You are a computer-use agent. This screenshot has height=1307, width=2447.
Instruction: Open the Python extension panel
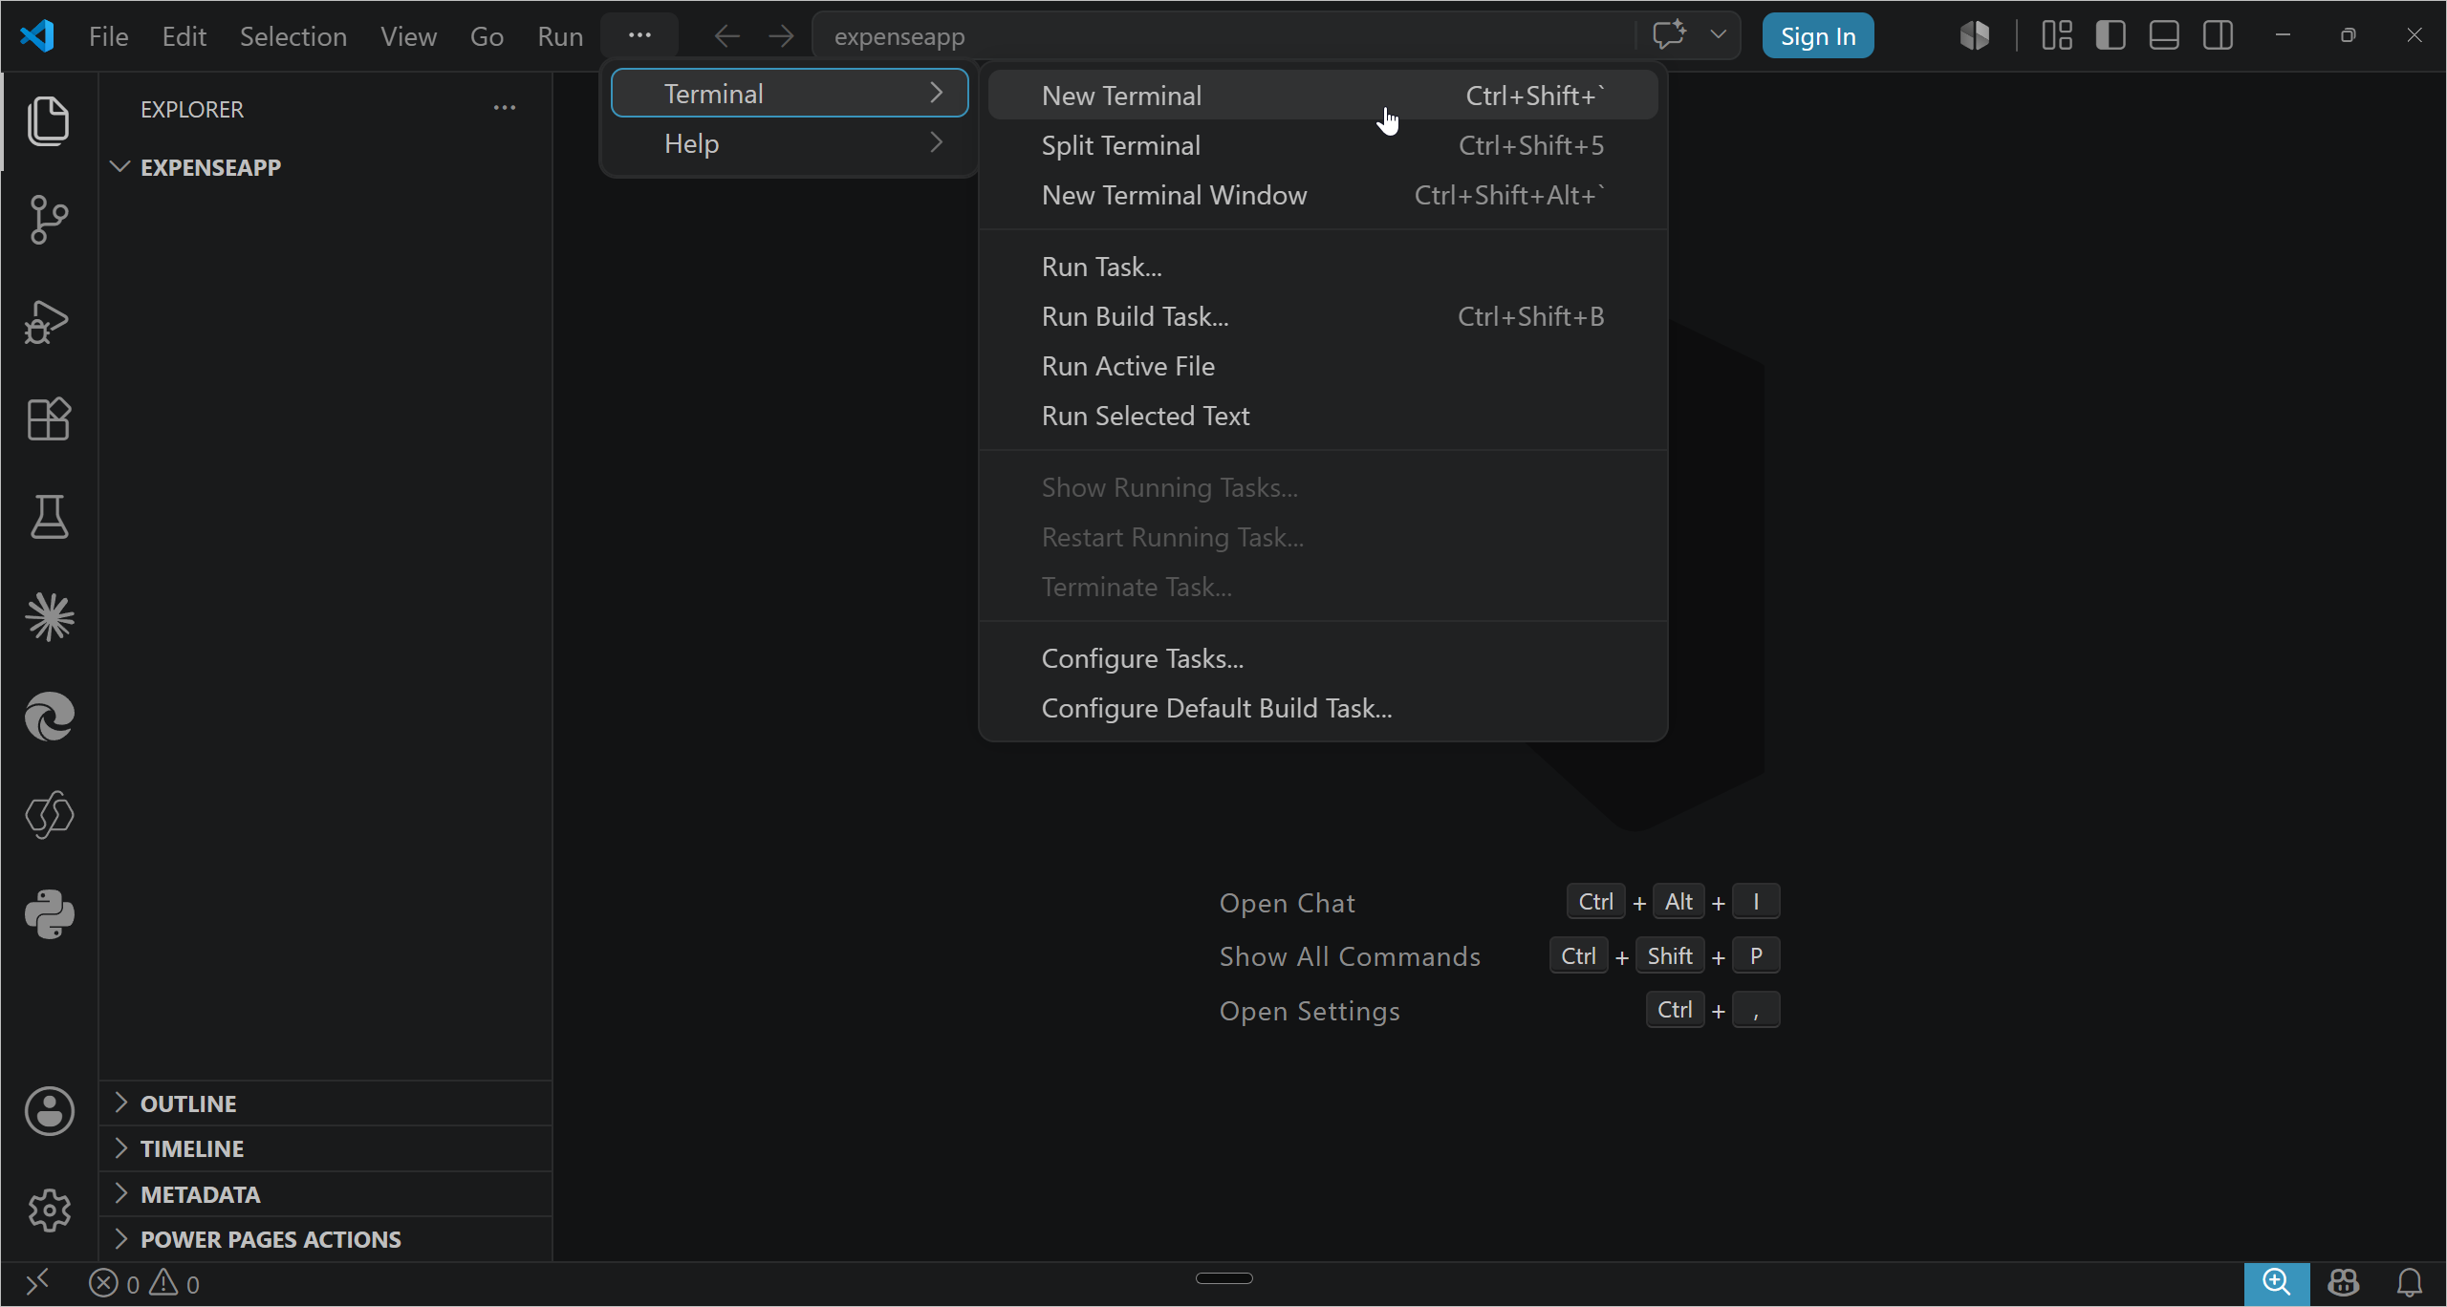[49, 914]
